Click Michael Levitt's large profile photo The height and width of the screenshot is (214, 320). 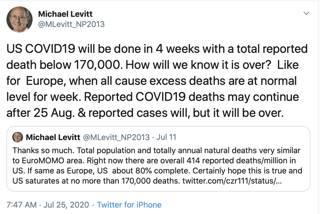20,19
